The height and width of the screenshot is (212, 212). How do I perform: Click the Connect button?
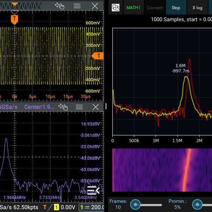point(155,7)
